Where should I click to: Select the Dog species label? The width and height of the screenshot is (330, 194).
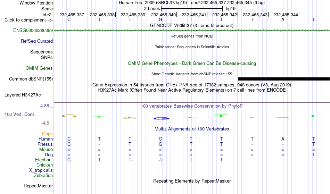coord(49,155)
